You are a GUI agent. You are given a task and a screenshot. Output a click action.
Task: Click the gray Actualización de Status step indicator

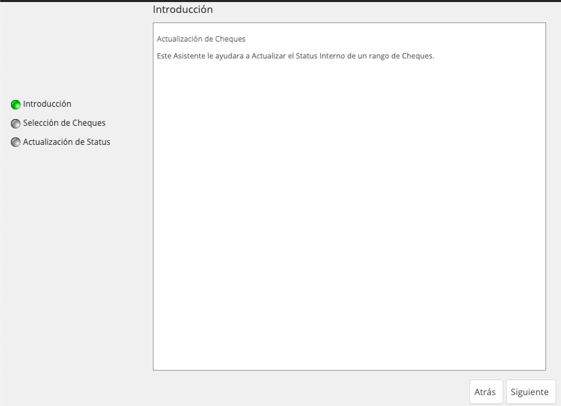click(16, 142)
